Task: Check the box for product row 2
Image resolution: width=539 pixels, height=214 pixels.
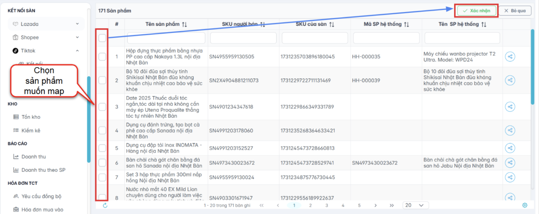Action: point(102,80)
